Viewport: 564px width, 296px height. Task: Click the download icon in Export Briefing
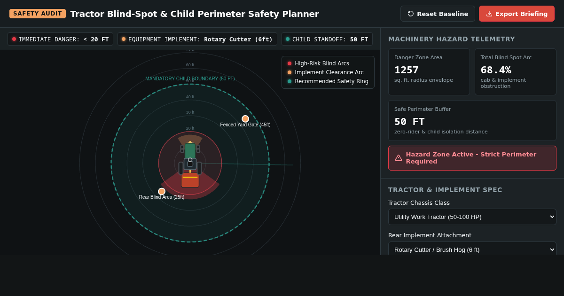click(489, 14)
